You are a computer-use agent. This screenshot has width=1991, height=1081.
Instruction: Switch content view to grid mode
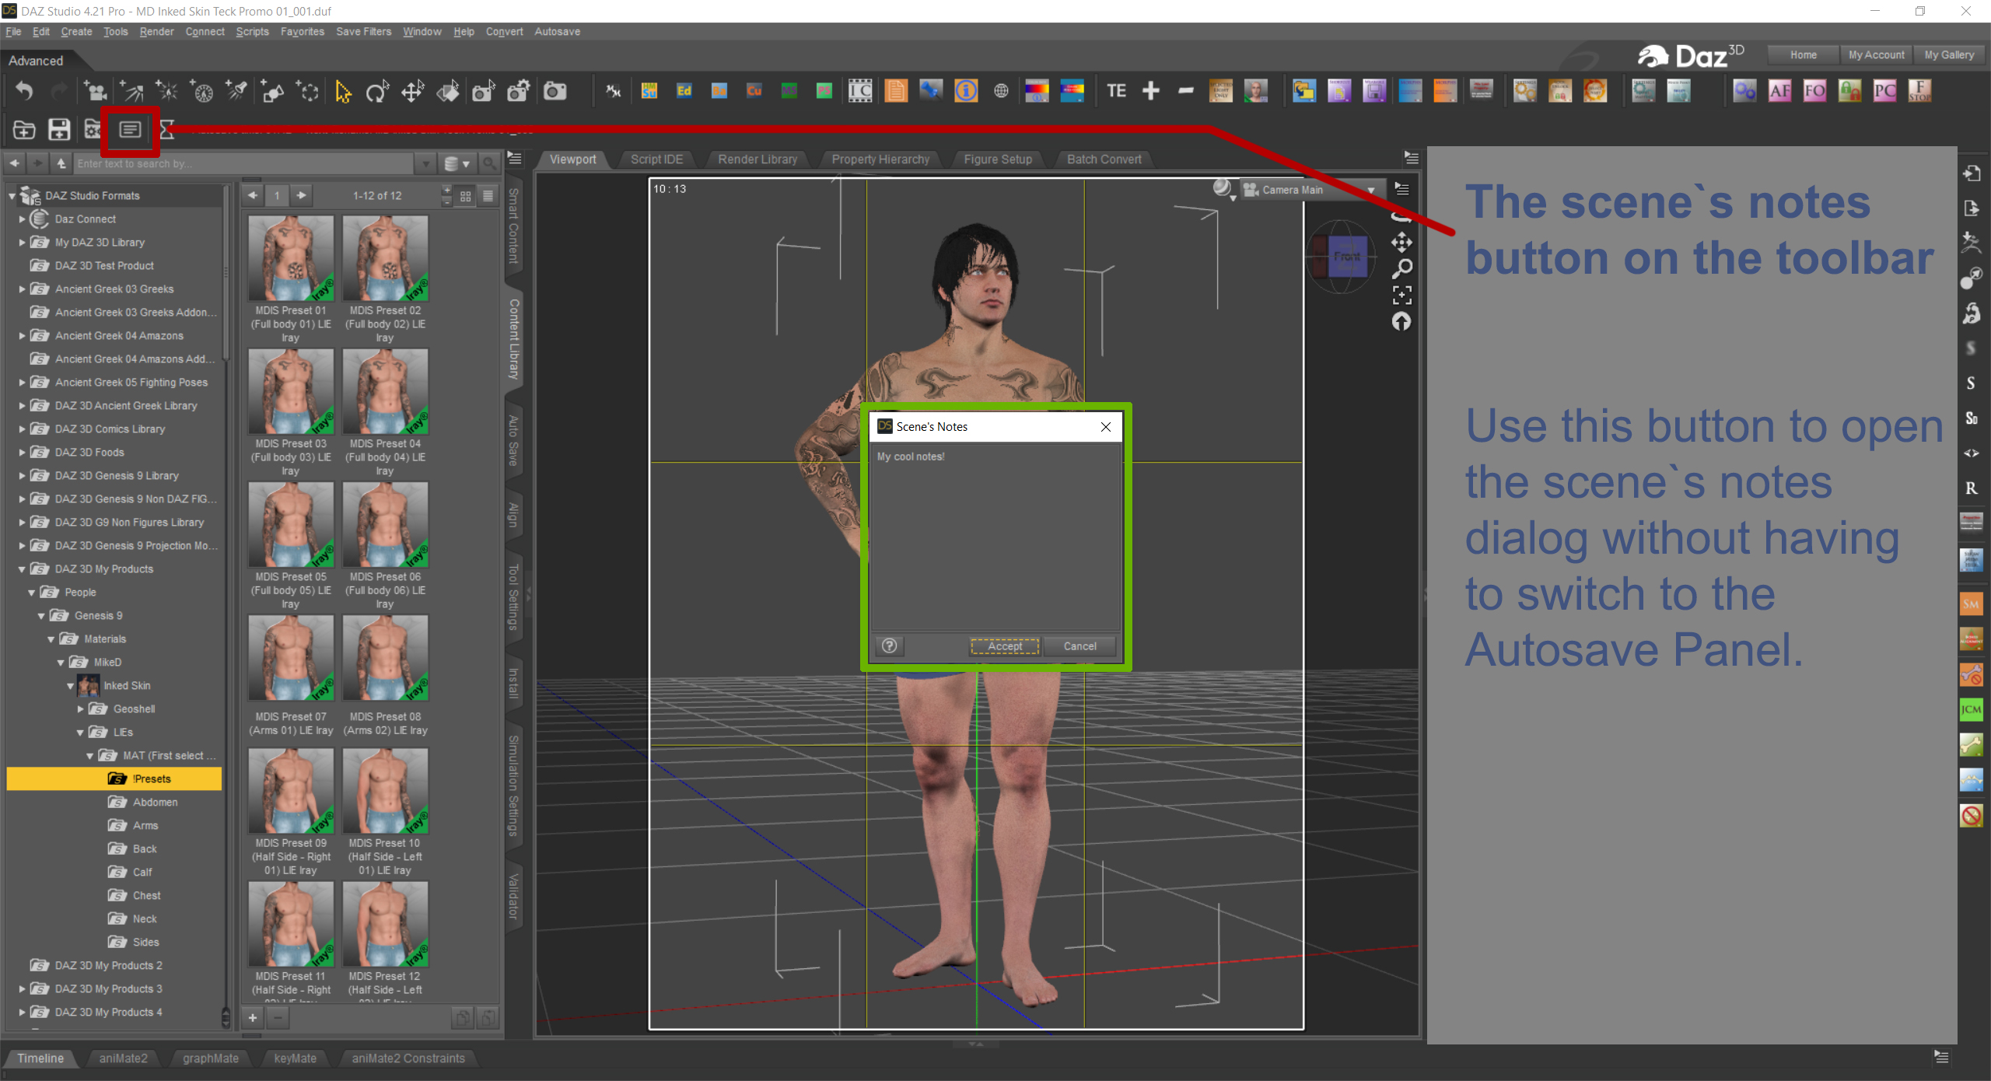(x=466, y=196)
